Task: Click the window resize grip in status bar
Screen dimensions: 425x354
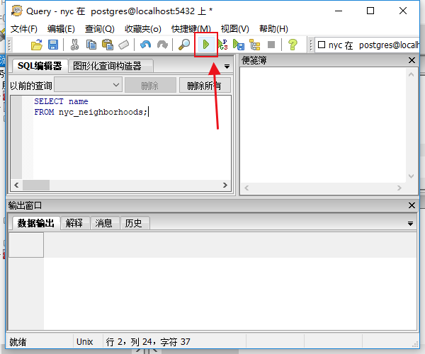Action: pyautogui.click(x=415, y=344)
